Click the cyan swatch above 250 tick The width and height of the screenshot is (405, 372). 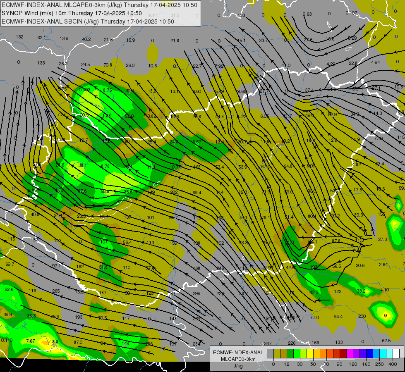click(x=383, y=353)
